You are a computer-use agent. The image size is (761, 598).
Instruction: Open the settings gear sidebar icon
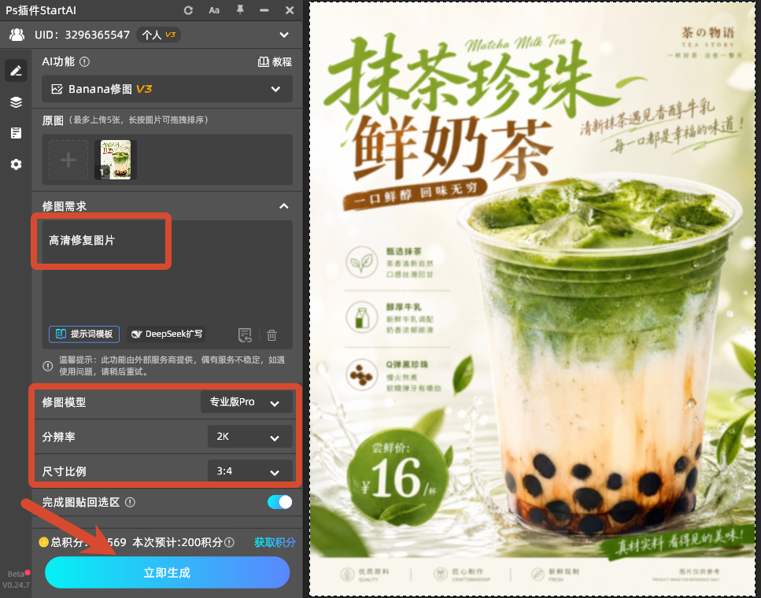point(16,164)
